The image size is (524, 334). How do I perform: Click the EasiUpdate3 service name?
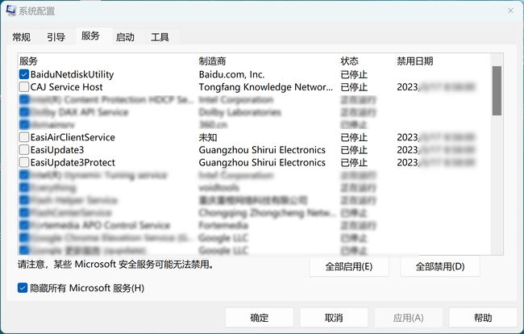click(x=57, y=150)
